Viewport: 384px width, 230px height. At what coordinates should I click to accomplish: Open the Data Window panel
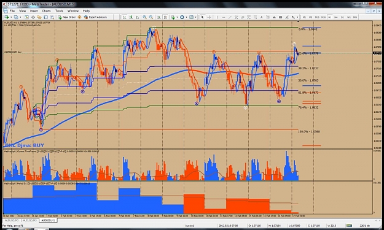[33, 17]
